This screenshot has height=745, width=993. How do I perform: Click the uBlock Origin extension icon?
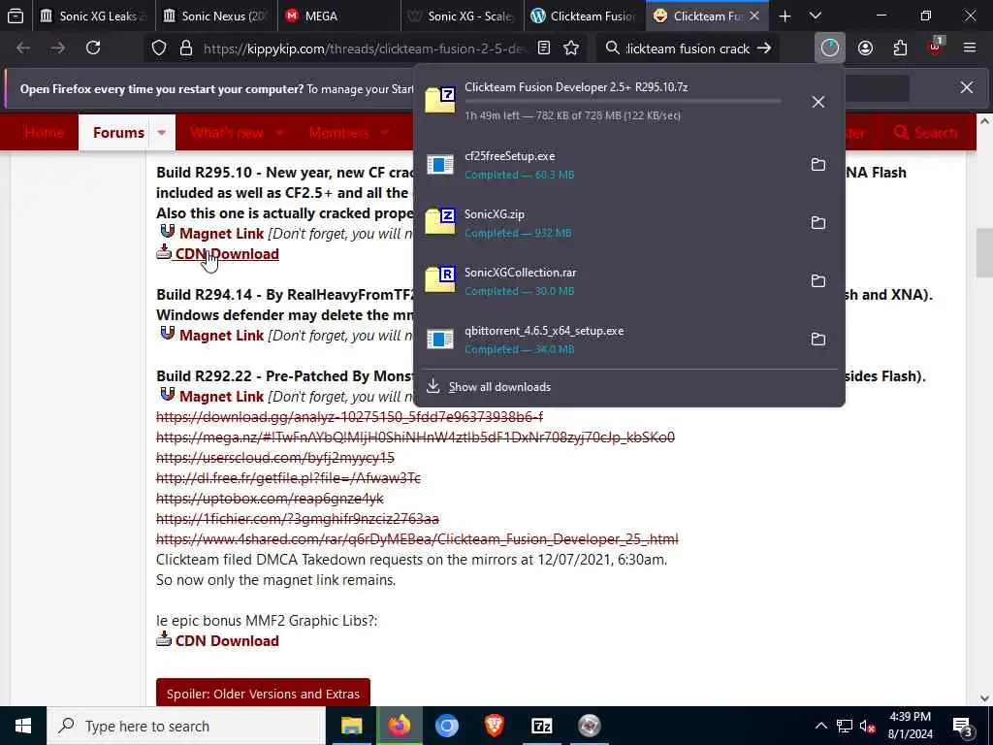936,47
